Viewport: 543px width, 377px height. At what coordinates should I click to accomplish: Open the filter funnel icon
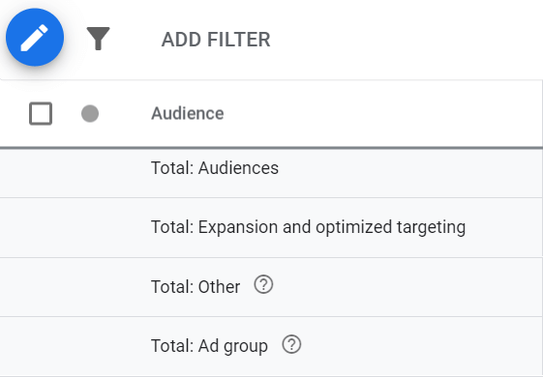pyautogui.click(x=98, y=39)
